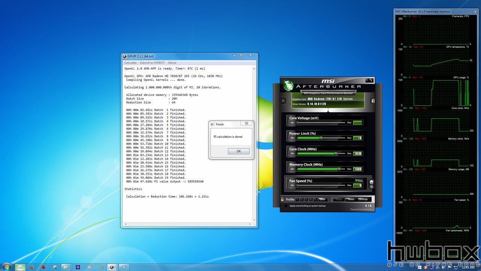The width and height of the screenshot is (481, 271).
Task: Click the MSI Afterburner taskbar icon
Action: 124,267
